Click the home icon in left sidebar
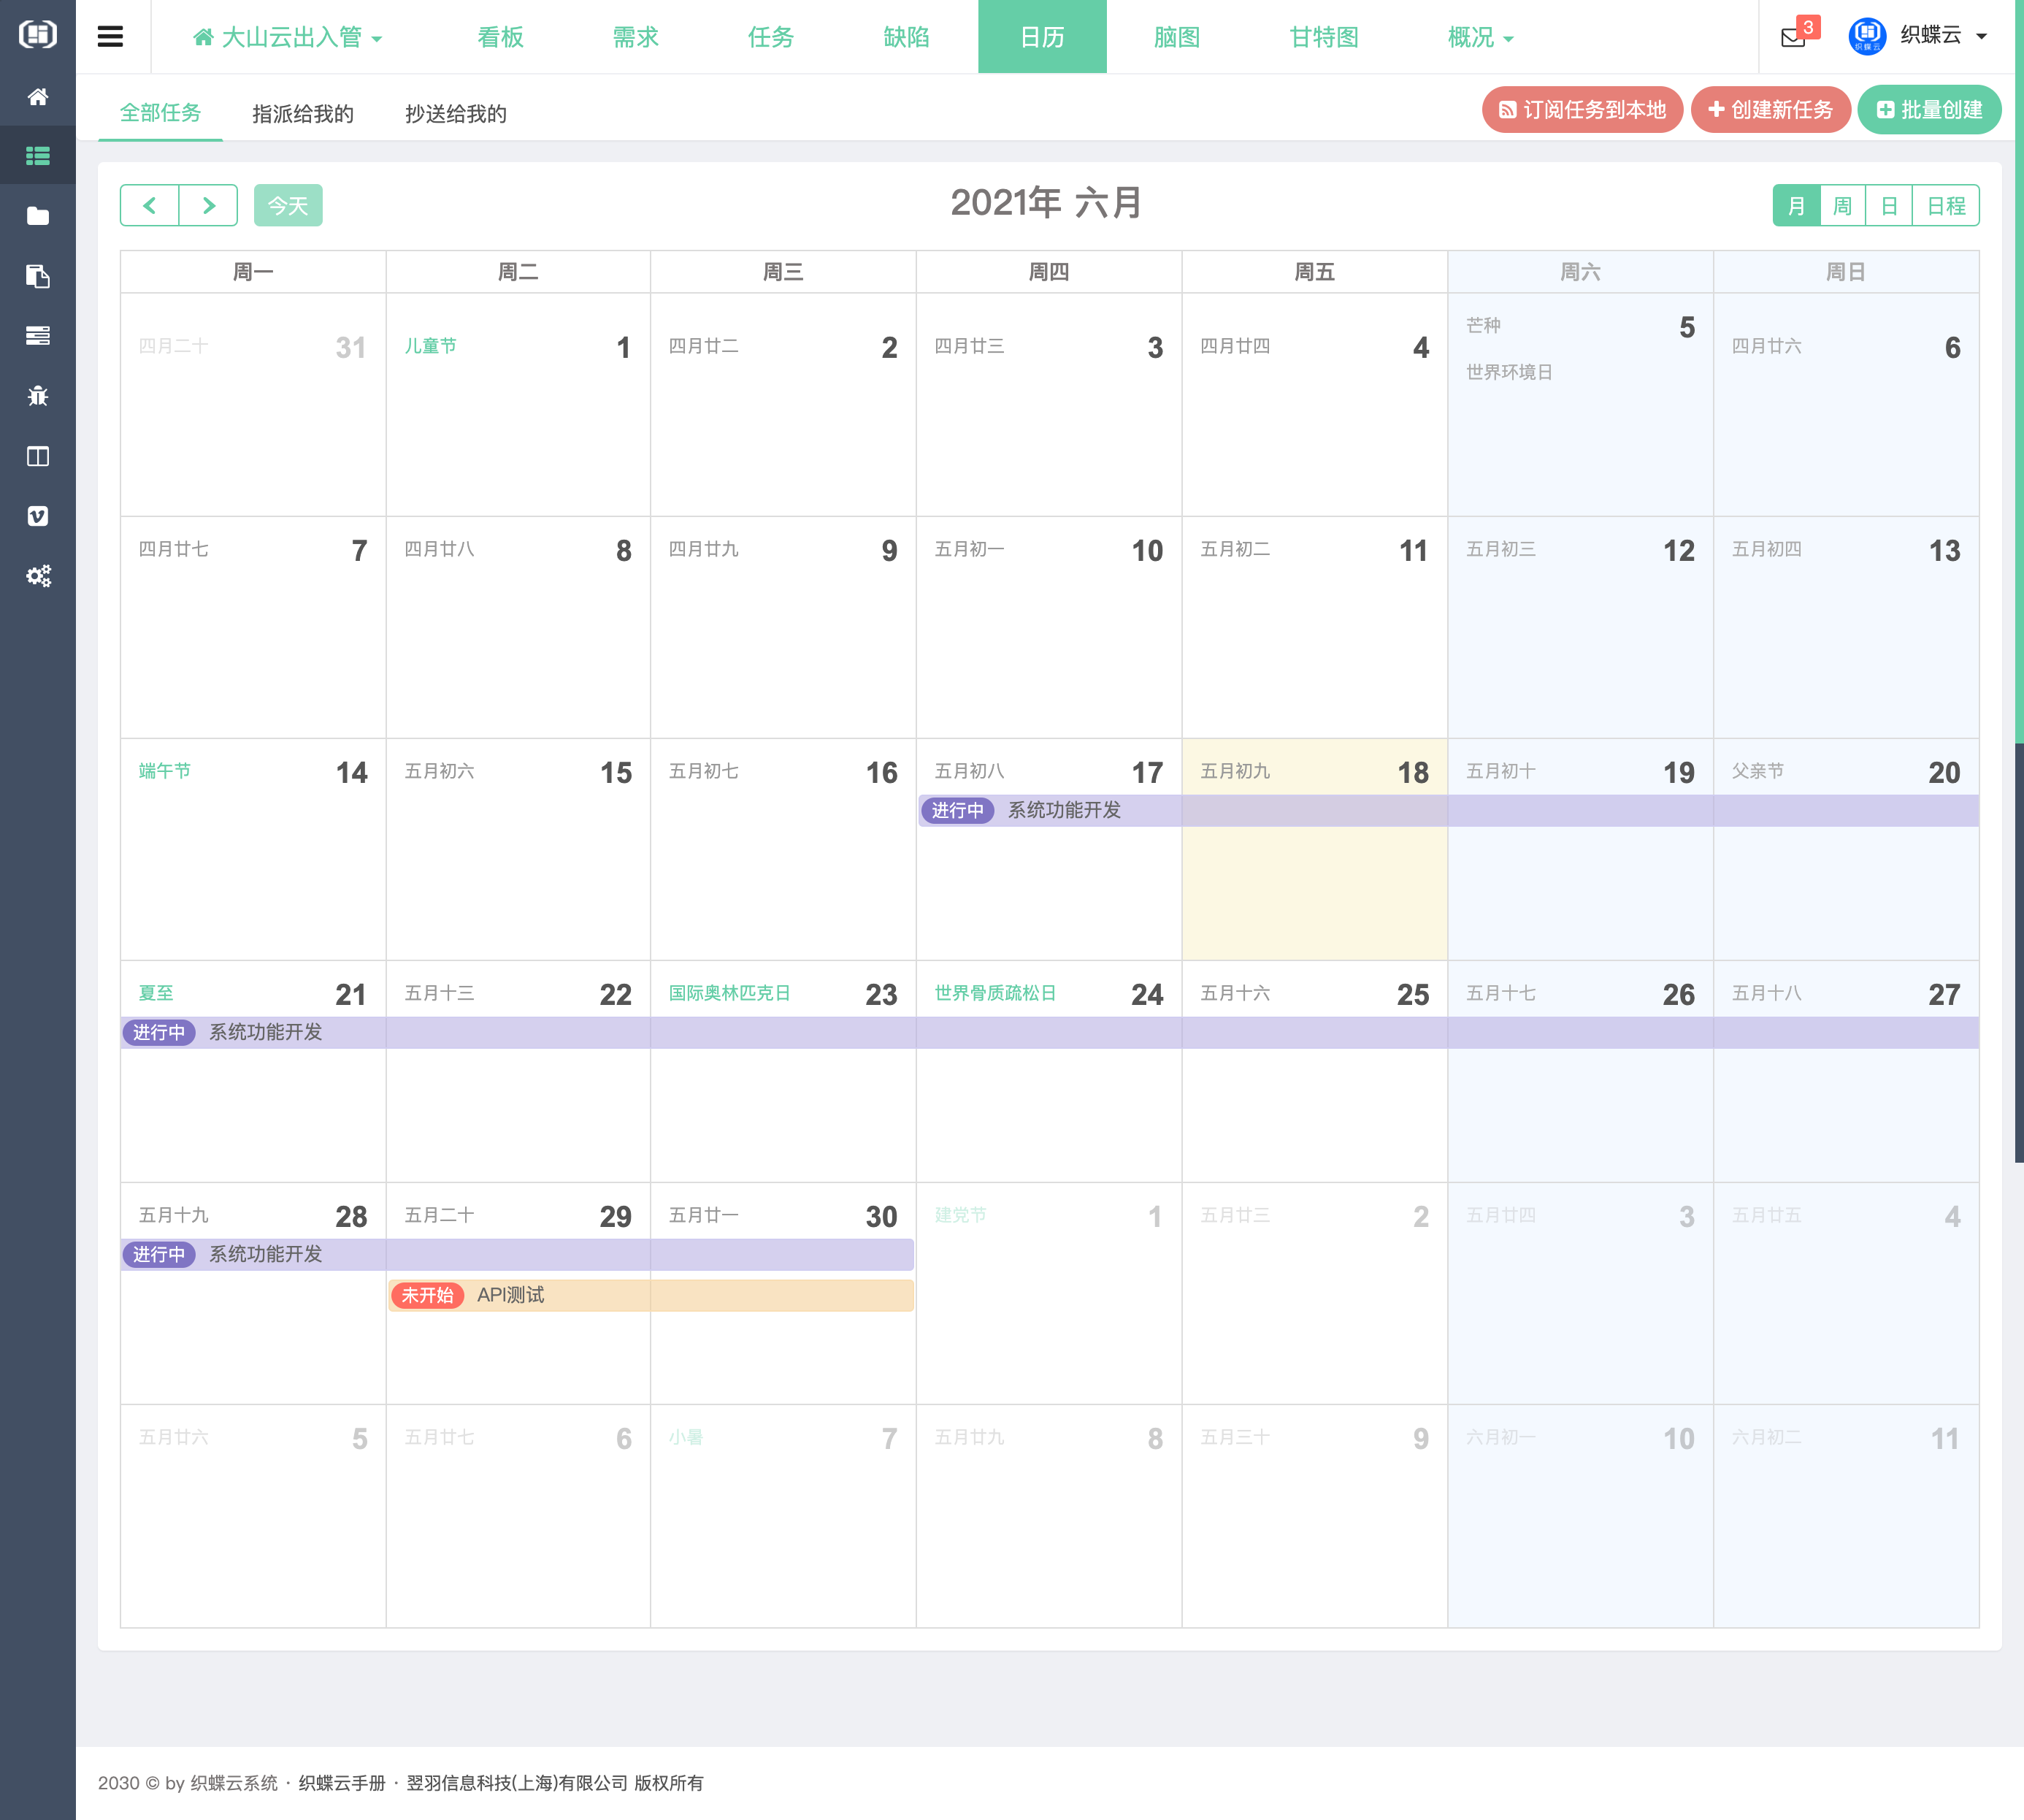This screenshot has width=2024, height=1820. click(x=38, y=97)
